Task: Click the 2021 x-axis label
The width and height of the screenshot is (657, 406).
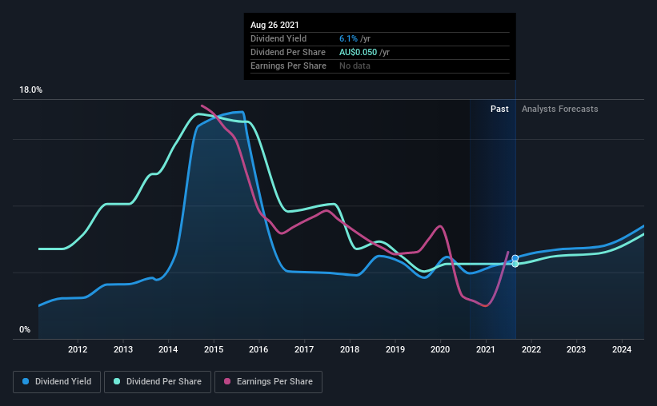Action: click(486, 349)
